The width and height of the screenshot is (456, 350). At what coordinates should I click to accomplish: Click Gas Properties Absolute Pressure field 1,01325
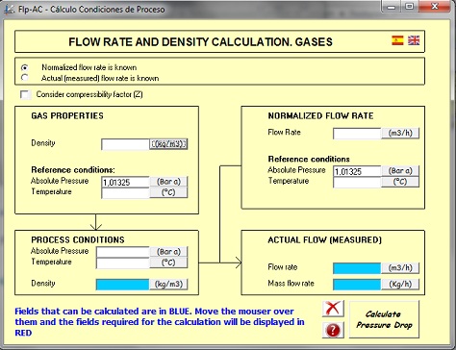pos(125,182)
